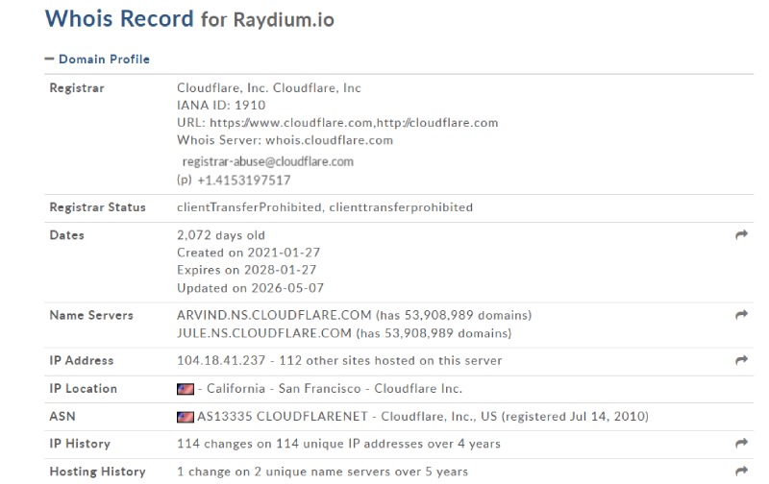The height and width of the screenshot is (484, 769).
Task: Select the IP History row label
Action: (x=80, y=444)
